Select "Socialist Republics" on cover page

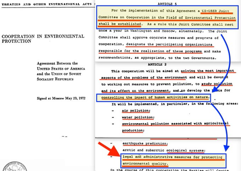[x=55, y=79]
